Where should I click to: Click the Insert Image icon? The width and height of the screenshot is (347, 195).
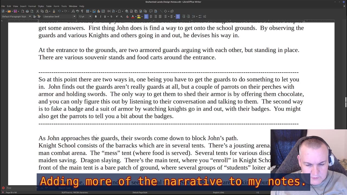(94, 11)
